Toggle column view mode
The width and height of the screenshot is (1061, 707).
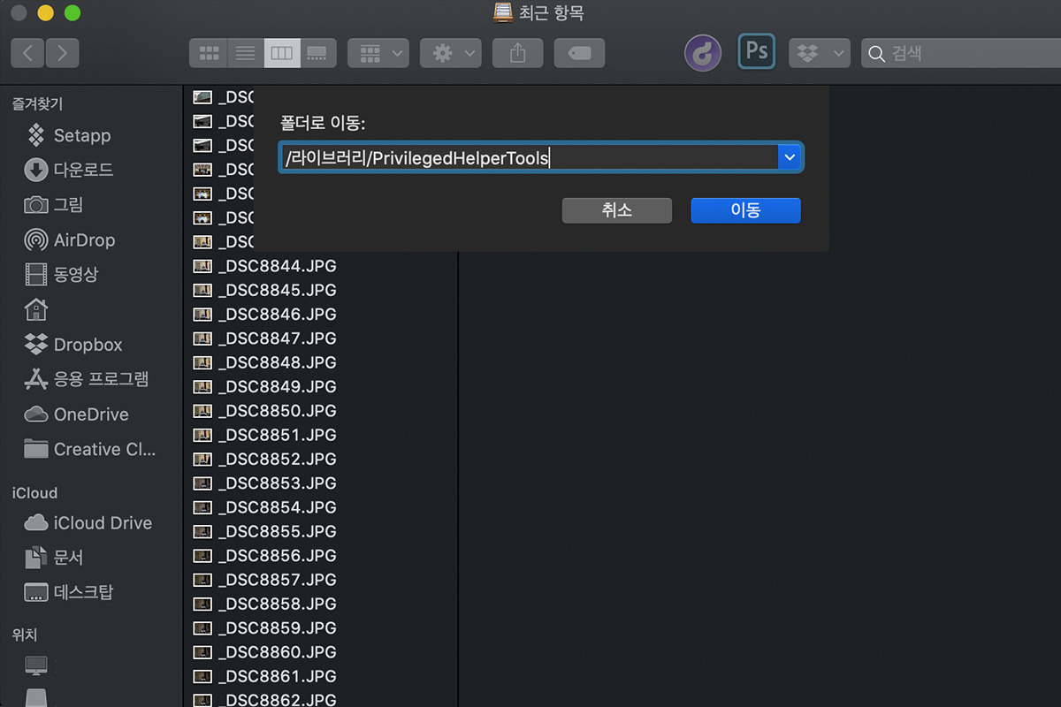[281, 53]
